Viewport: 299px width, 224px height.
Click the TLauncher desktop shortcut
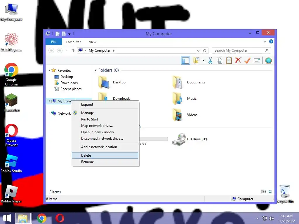coord(11,103)
